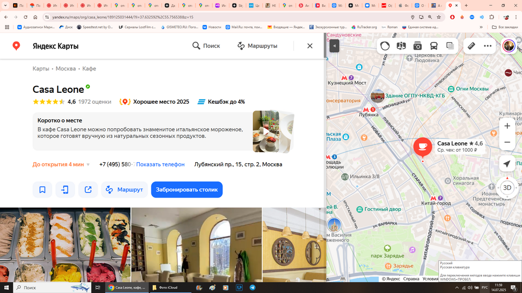Expand hidden bookmarks chevron
This screenshot has width=522, height=293.
coord(481,27)
